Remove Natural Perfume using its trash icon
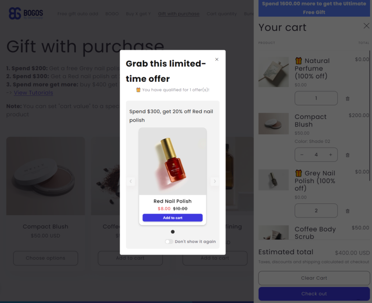Viewport: 372px width, 303px height. point(348,98)
